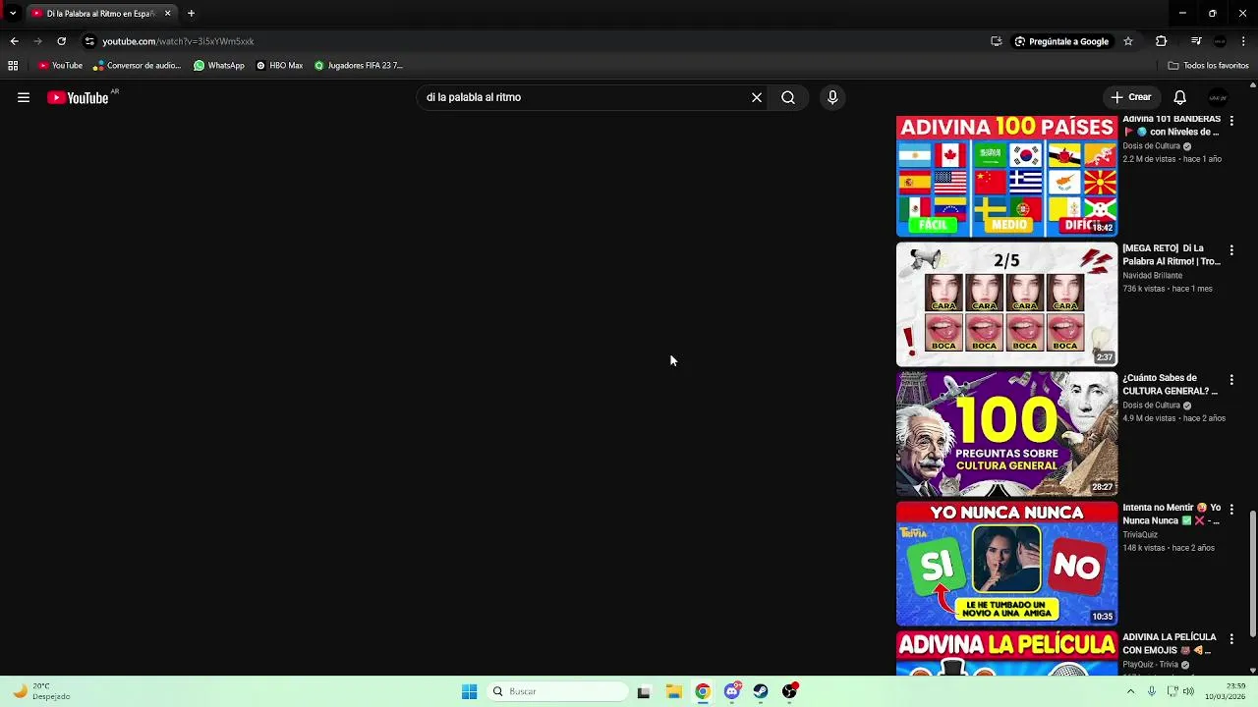This screenshot has width=1258, height=707.
Task: Click the taskbar Buscar search box
Action: pyautogui.click(x=557, y=691)
